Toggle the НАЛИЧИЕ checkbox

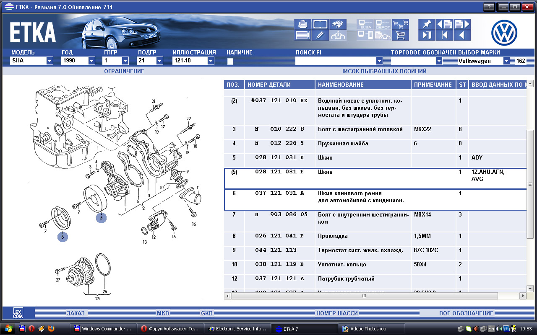(x=230, y=61)
